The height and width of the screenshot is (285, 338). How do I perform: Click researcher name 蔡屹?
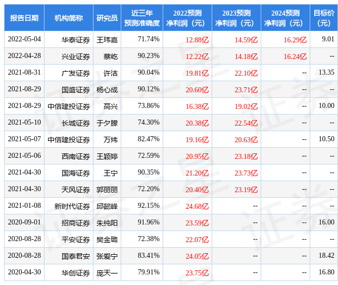pyautogui.click(x=111, y=56)
